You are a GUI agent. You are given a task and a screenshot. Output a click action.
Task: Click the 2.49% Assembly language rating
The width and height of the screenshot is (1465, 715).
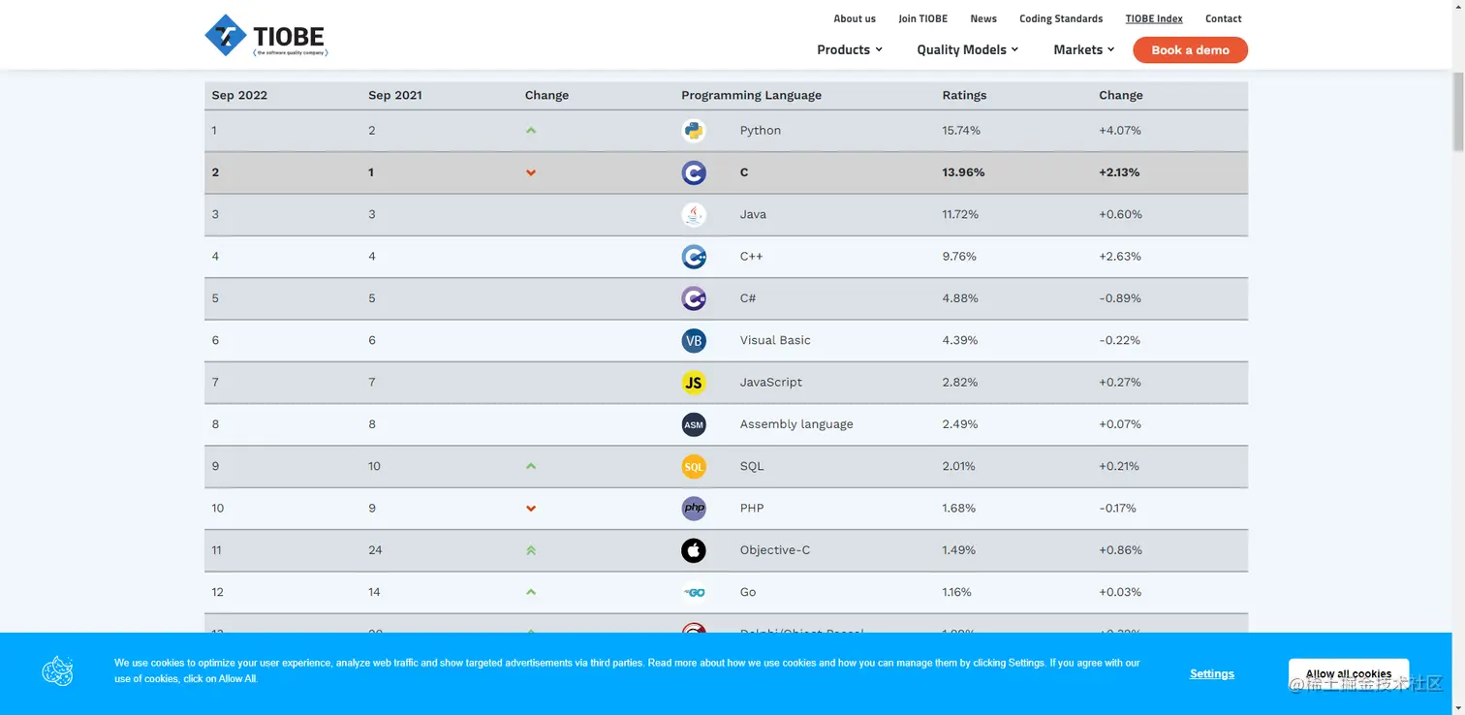pos(960,424)
